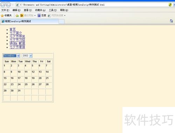
Task: Click the Bing suggested sites icon
Action: [22, 15]
